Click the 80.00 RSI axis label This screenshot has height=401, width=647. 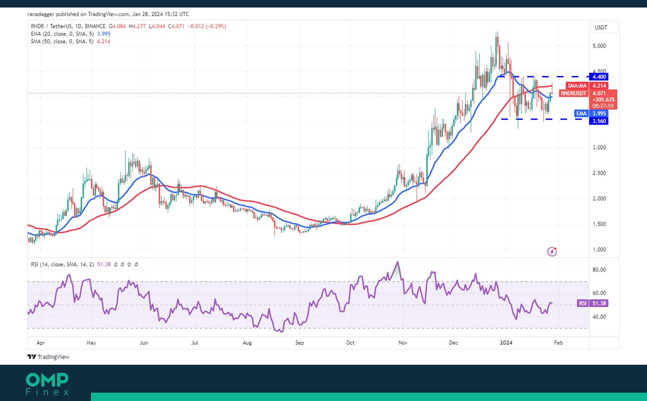coord(599,270)
